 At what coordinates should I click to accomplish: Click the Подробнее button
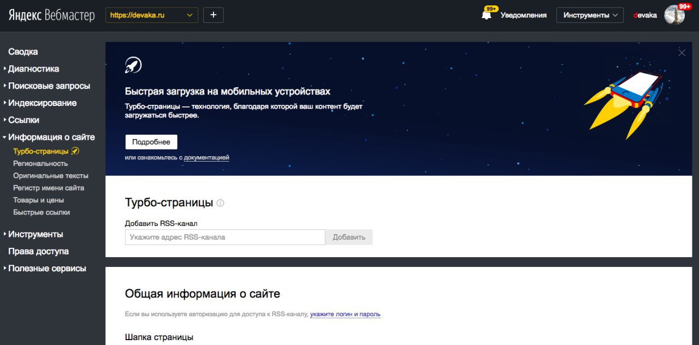coord(151,142)
